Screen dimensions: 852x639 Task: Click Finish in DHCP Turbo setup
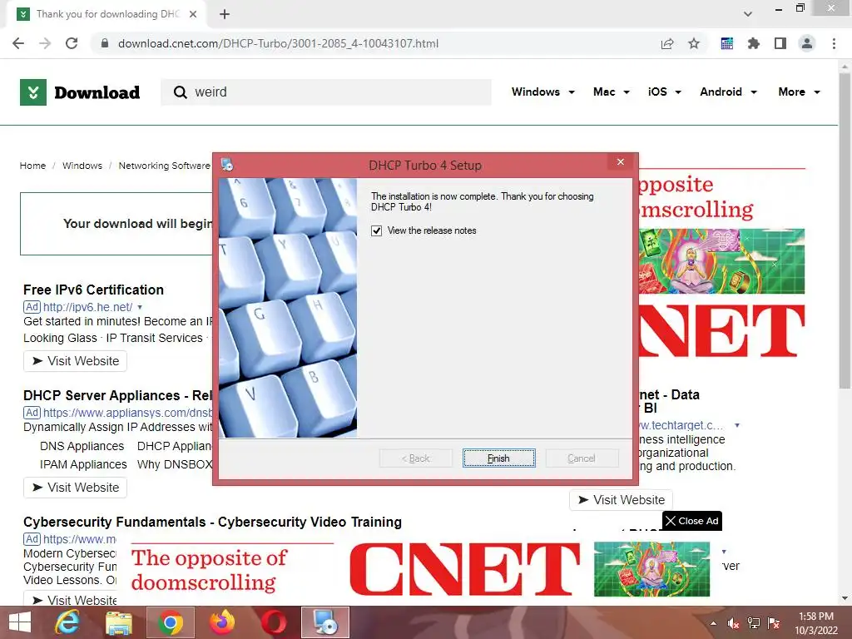pos(499,458)
